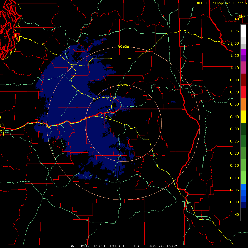Image resolution: width=248 pixels, height=248 pixels.
Task: Click the 0.25 legend value label
Action: (234, 141)
